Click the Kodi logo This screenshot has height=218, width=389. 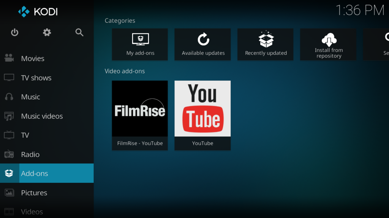tap(38, 12)
